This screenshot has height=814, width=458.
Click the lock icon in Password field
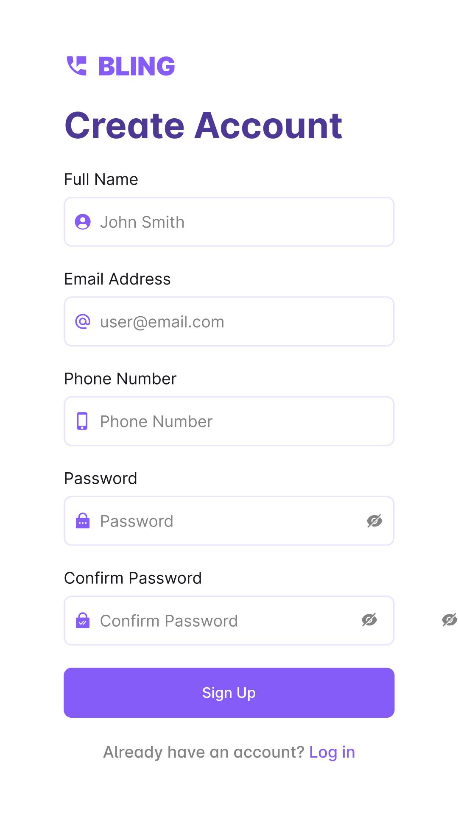click(x=83, y=521)
